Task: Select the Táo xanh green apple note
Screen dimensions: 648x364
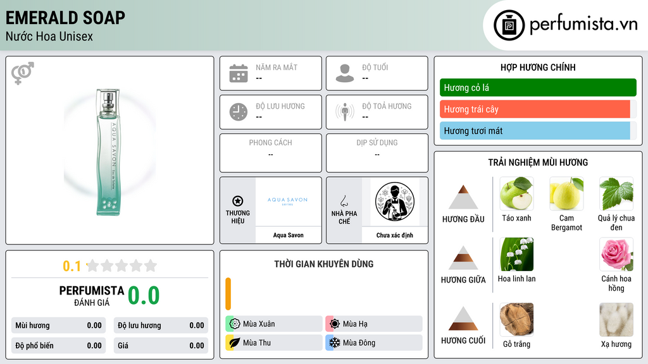Action: pyautogui.click(x=516, y=193)
